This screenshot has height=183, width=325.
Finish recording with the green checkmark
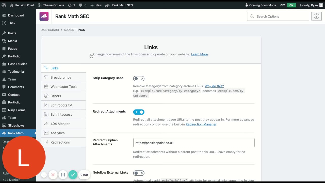[73, 175]
